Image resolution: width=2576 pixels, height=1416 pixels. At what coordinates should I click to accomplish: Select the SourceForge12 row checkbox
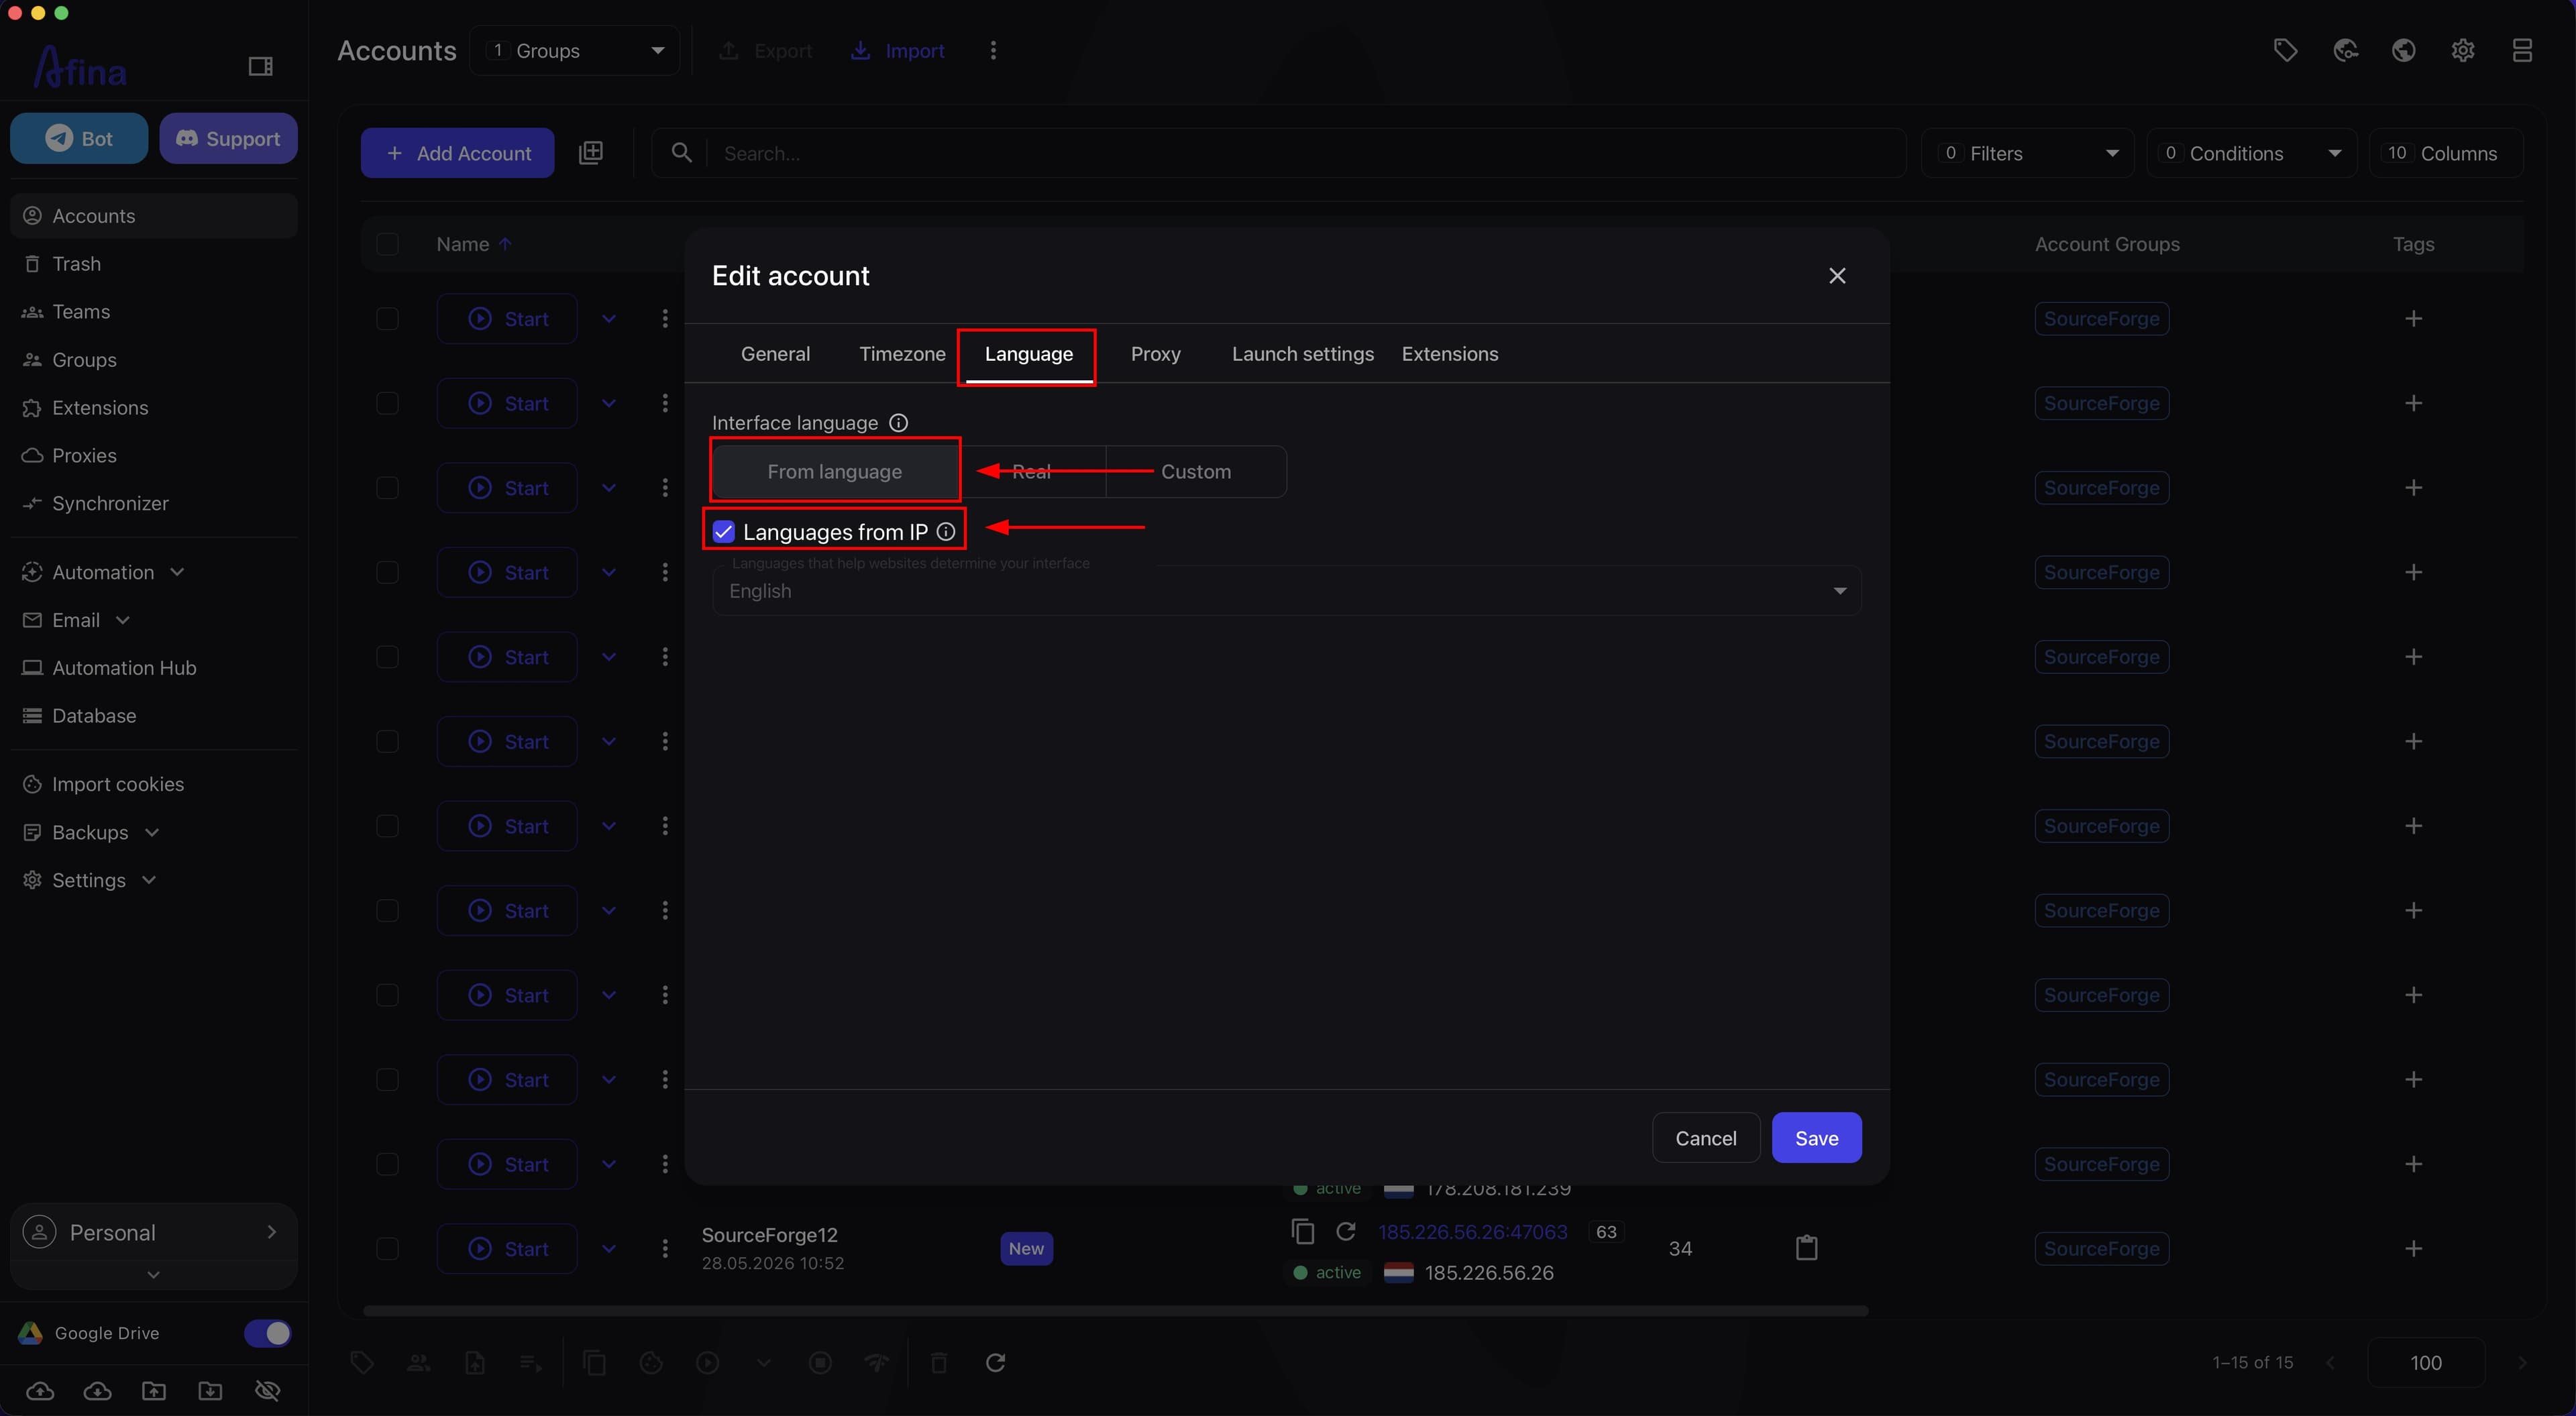[x=387, y=1248]
